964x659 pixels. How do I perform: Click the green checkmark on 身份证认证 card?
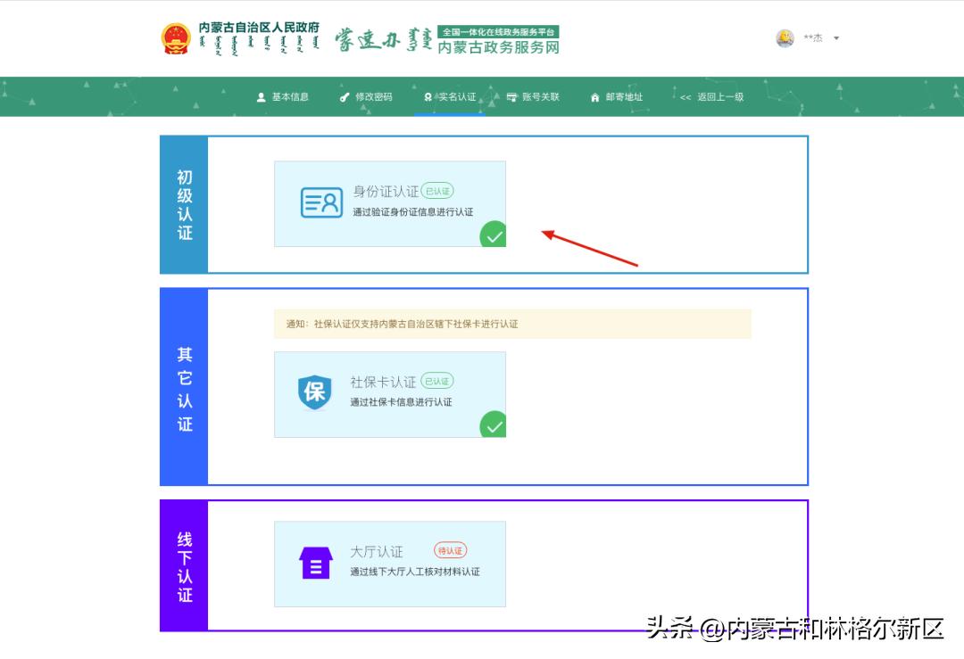pos(494,234)
